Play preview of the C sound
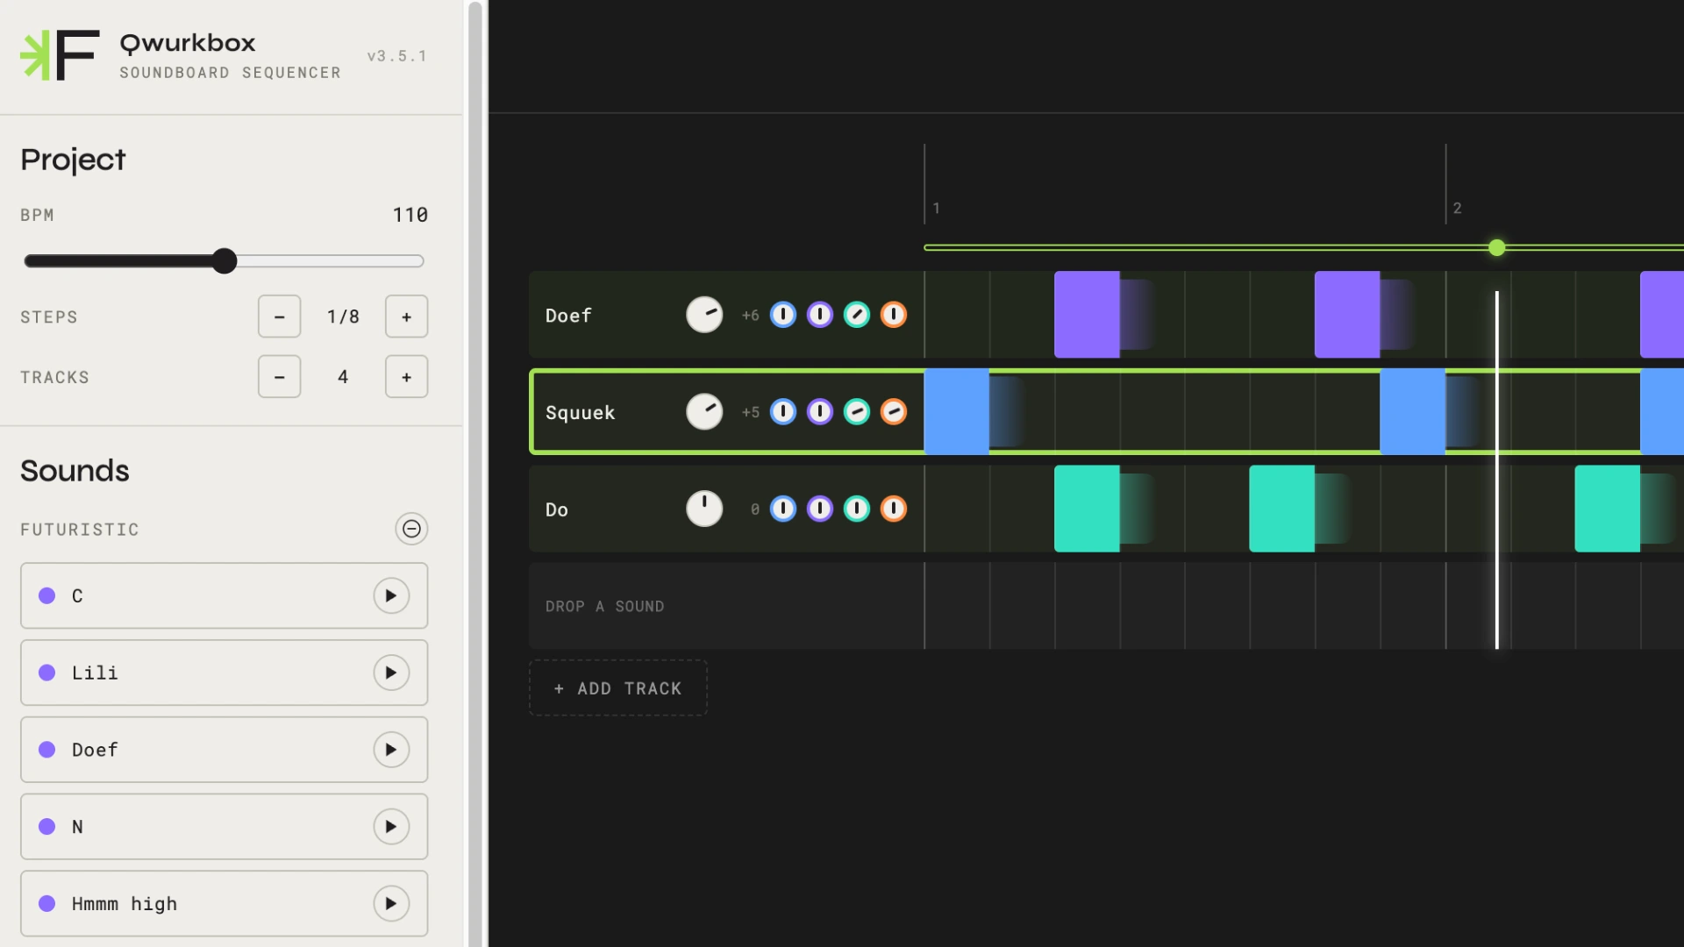The image size is (1684, 947). [x=391, y=595]
